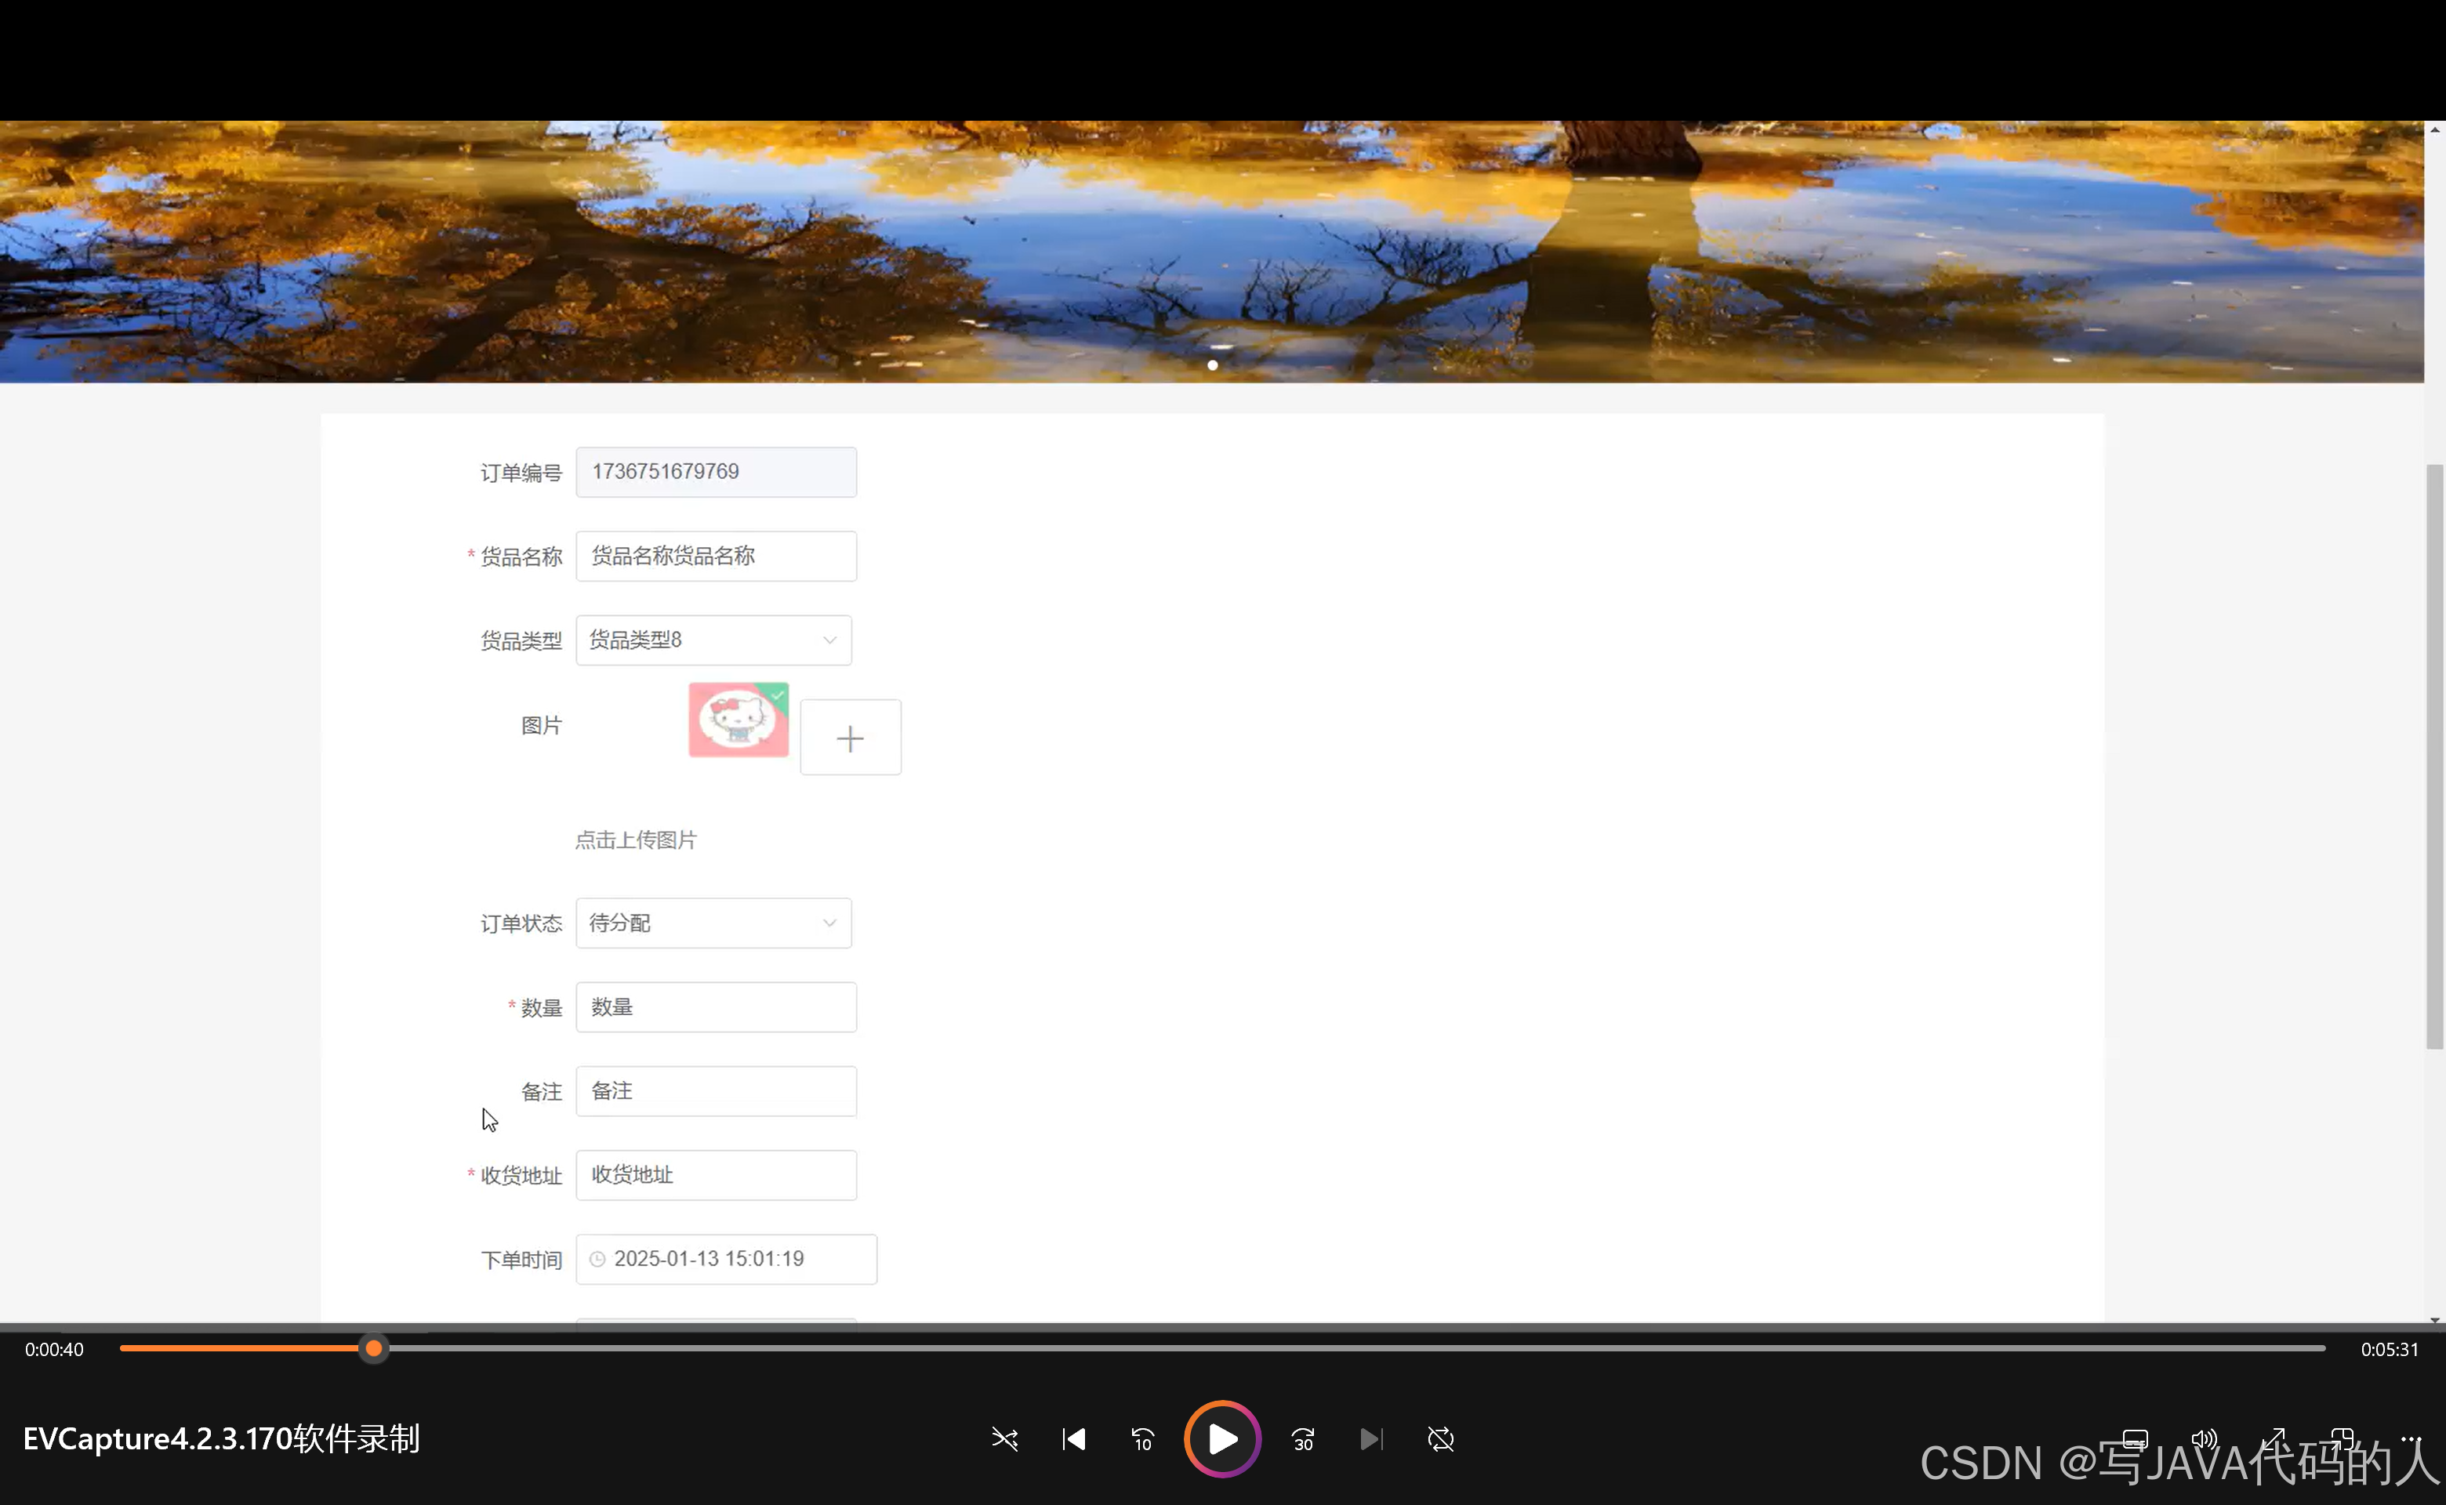The height and width of the screenshot is (1505, 2446).
Task: Jump to the previous track
Action: [1073, 1439]
